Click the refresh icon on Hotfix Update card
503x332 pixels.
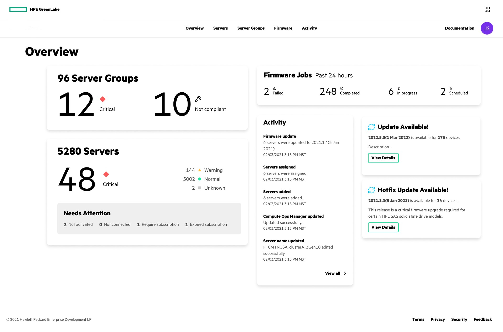(x=371, y=190)
